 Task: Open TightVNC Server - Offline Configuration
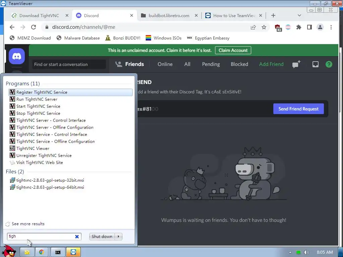pyautogui.click(x=70, y=127)
